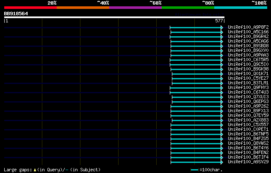The height and width of the screenshot is (173, 271).
Task: Click the cyan ~100% identity color band
Action: pos(241,8)
